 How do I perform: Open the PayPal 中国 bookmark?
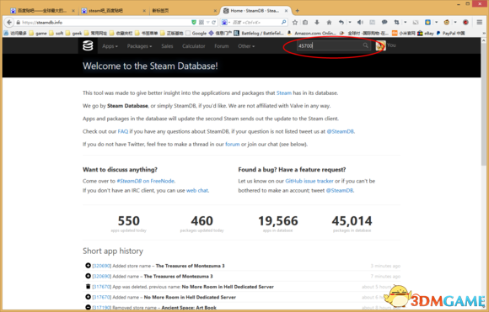451,33
